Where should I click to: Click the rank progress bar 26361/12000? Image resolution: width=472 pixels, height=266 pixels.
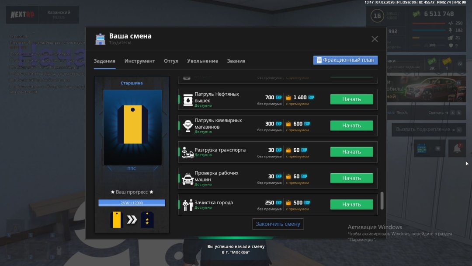click(x=132, y=203)
